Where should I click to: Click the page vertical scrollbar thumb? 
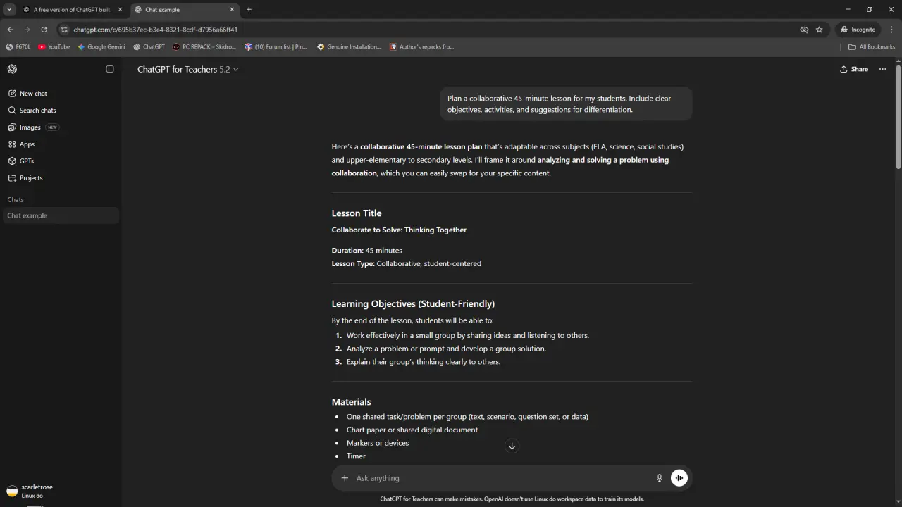click(x=898, y=116)
